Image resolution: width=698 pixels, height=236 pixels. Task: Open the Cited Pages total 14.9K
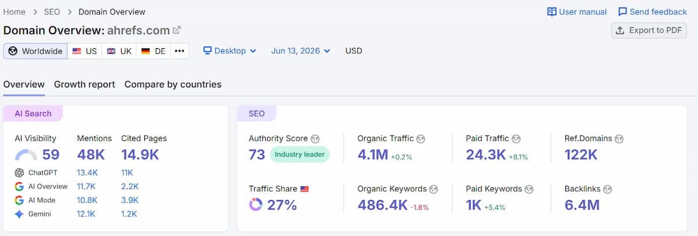pyautogui.click(x=140, y=155)
